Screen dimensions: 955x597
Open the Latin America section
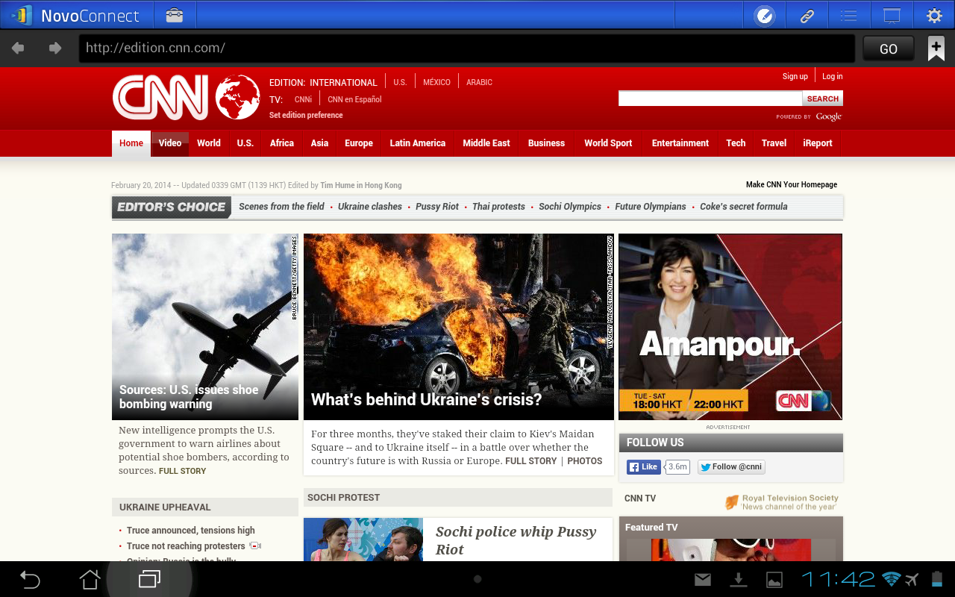click(x=418, y=143)
